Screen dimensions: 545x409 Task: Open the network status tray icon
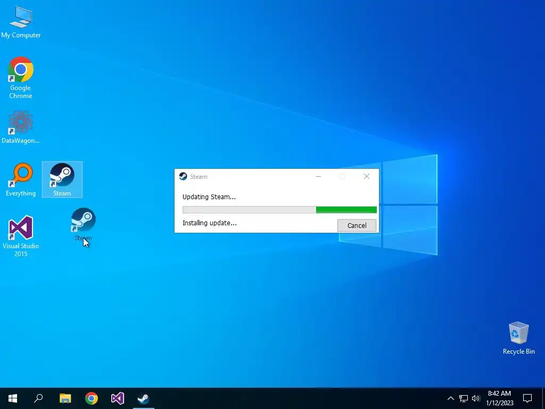pos(464,398)
